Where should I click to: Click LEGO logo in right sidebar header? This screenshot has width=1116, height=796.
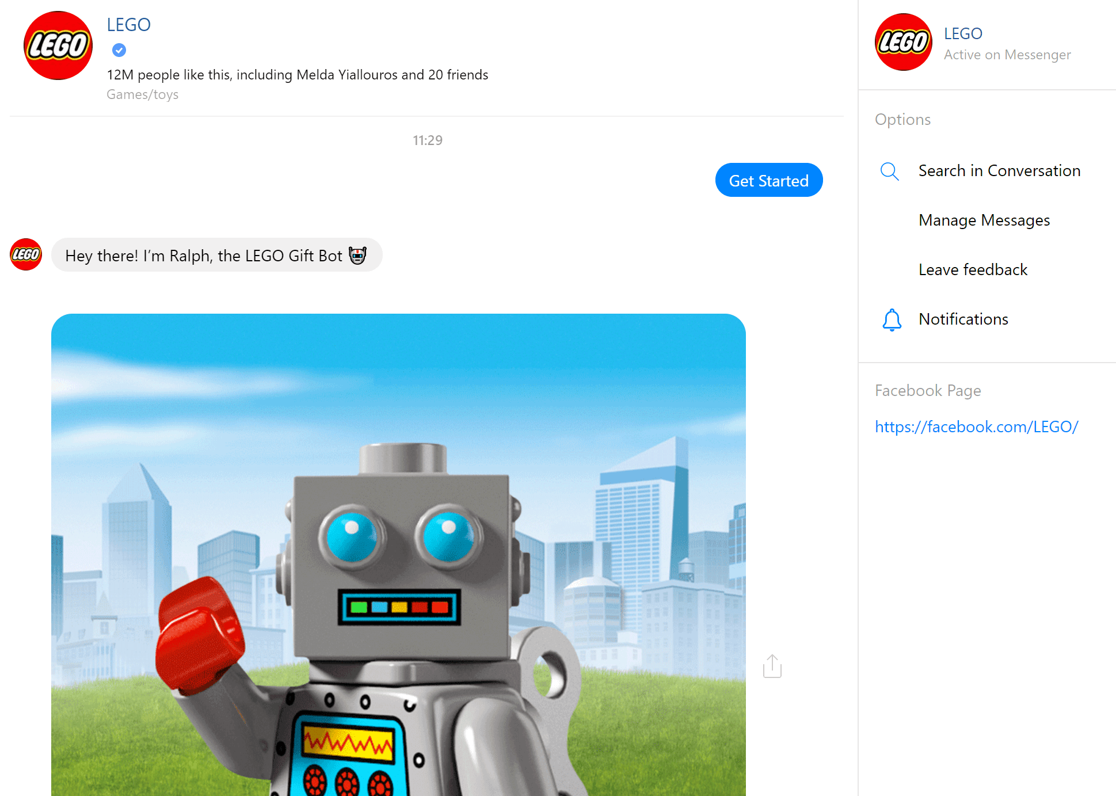[x=903, y=42]
